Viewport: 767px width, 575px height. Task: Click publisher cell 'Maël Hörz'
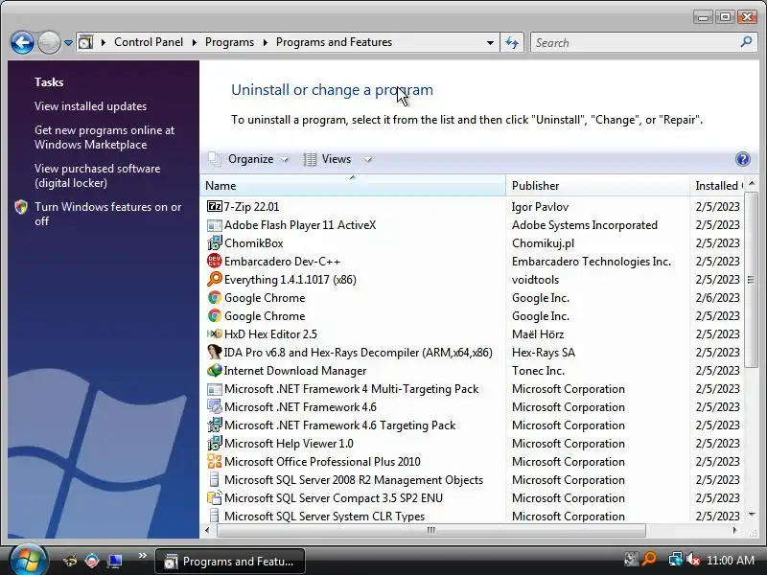[x=538, y=334]
